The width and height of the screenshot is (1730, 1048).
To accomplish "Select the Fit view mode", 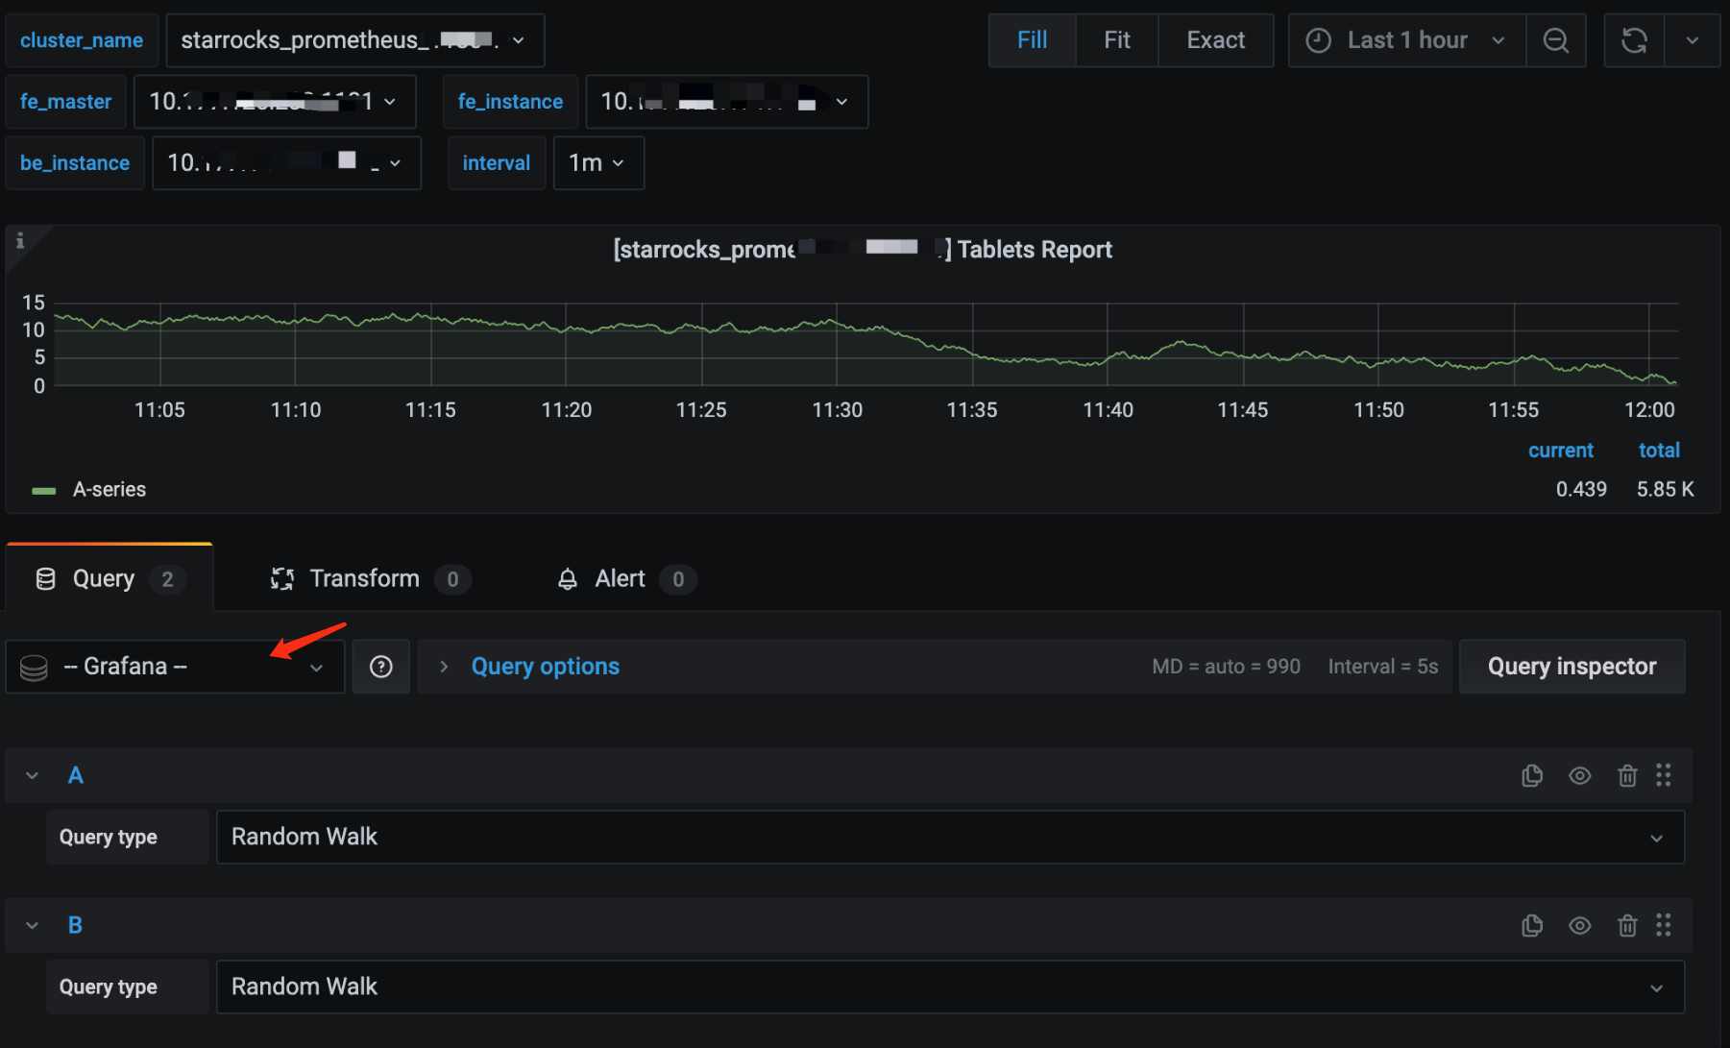I will [1116, 40].
